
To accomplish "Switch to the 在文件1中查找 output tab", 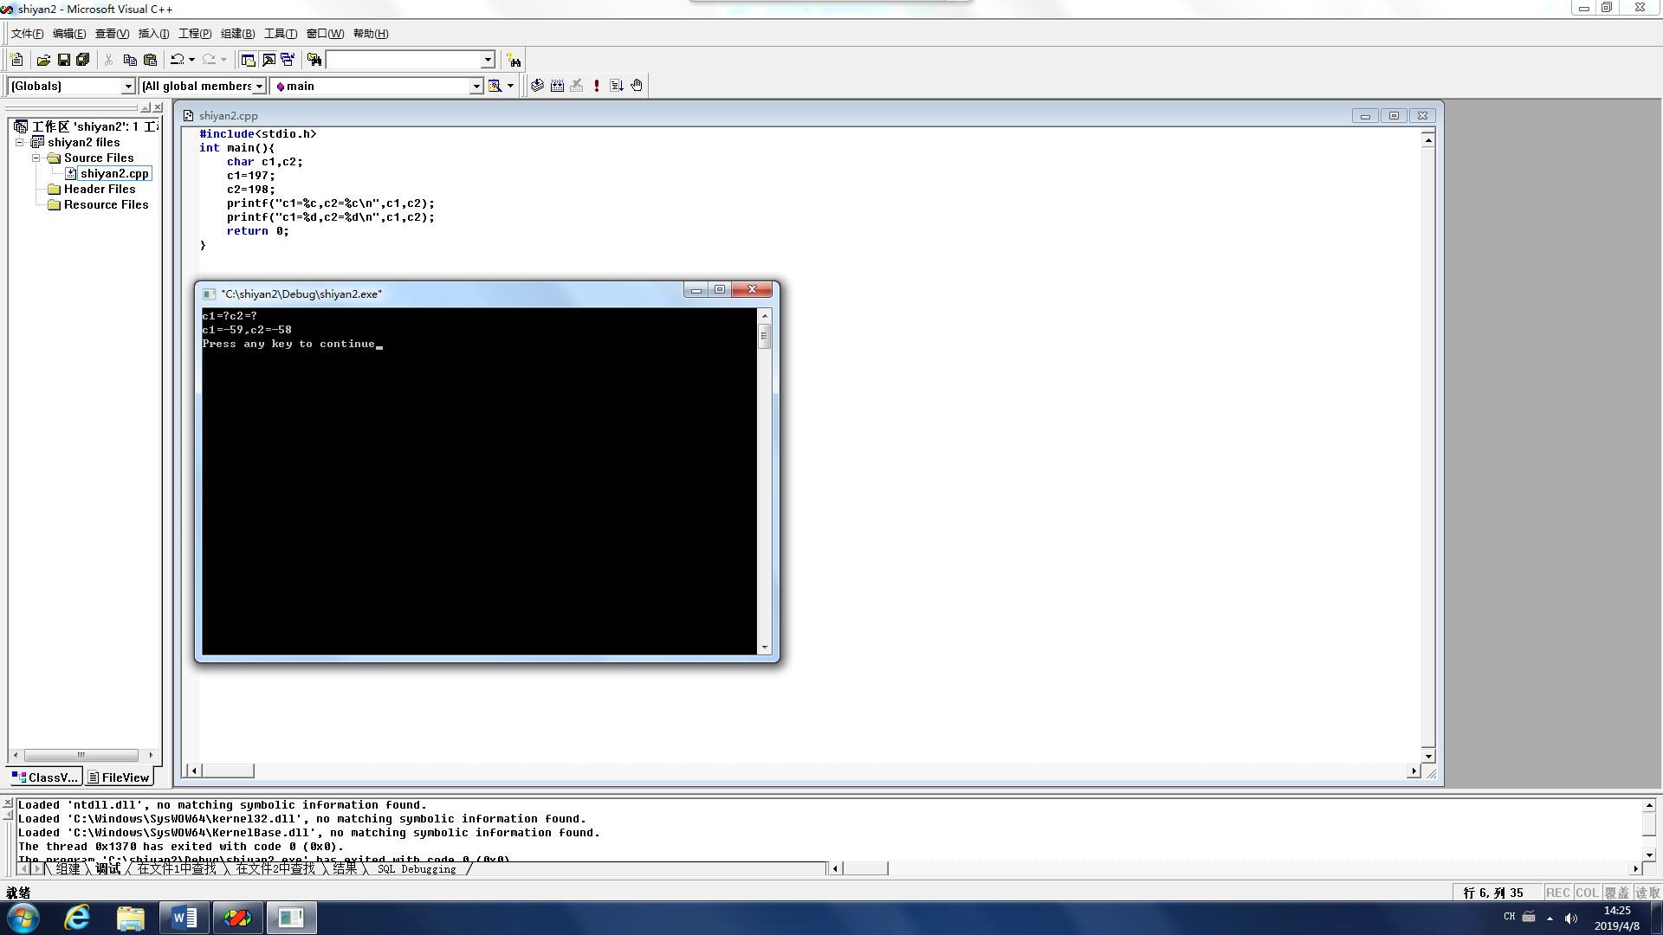I will tap(177, 868).
